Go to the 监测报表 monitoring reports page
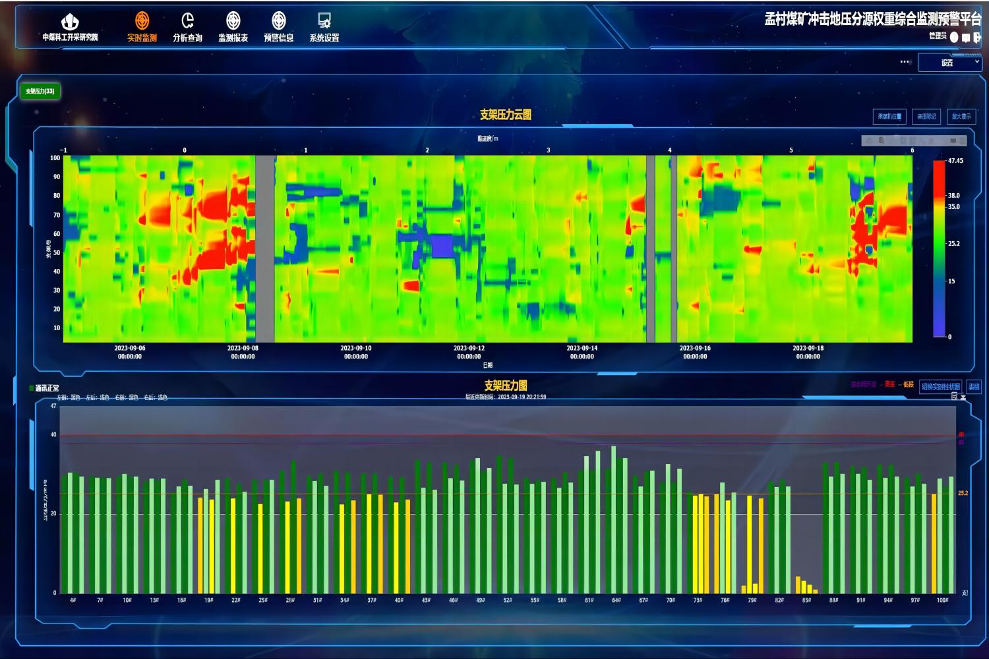Image resolution: width=989 pixels, height=659 pixels. (x=233, y=27)
